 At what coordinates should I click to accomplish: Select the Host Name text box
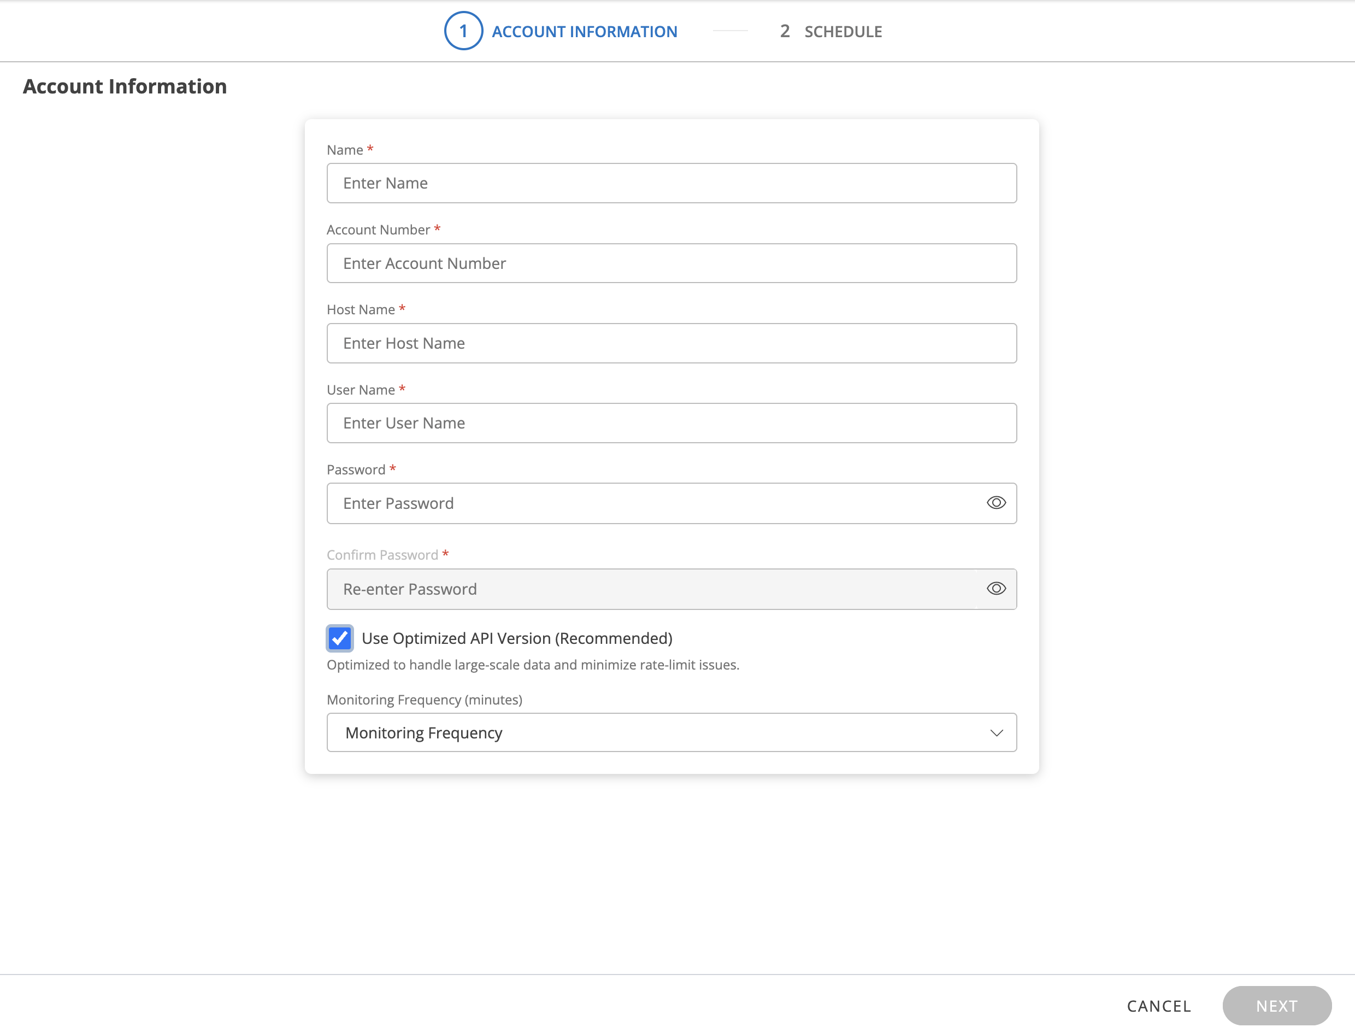click(671, 343)
